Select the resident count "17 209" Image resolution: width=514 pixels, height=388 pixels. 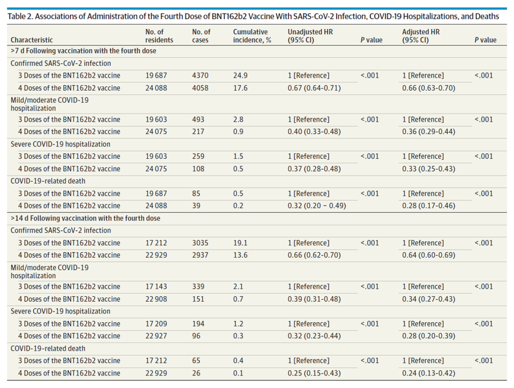click(x=157, y=324)
